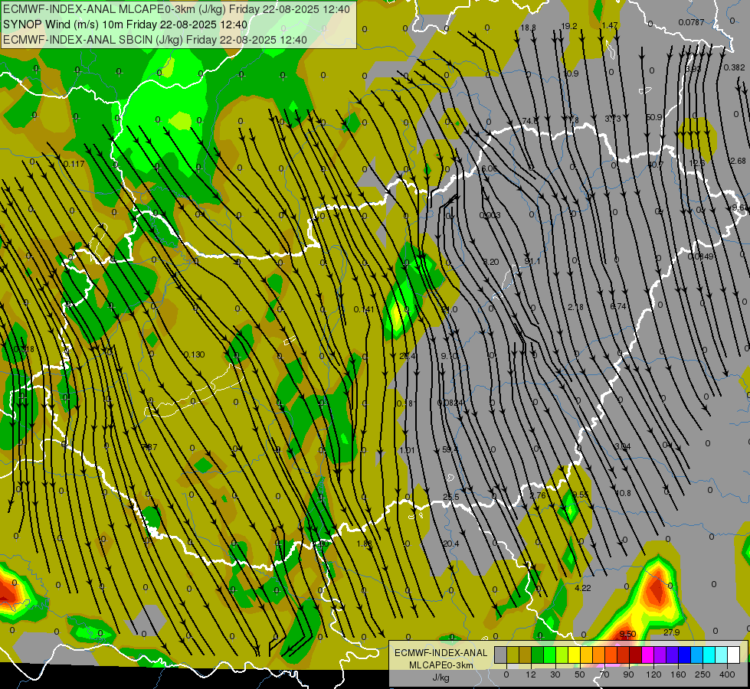
Task: Click the map value 0.117
Action: coord(74,164)
